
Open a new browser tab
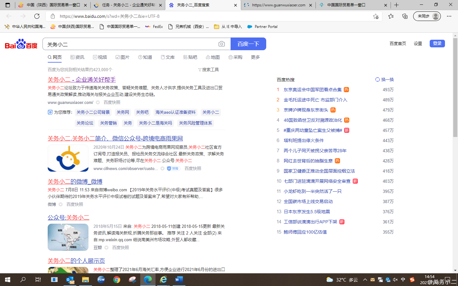(x=396, y=5)
